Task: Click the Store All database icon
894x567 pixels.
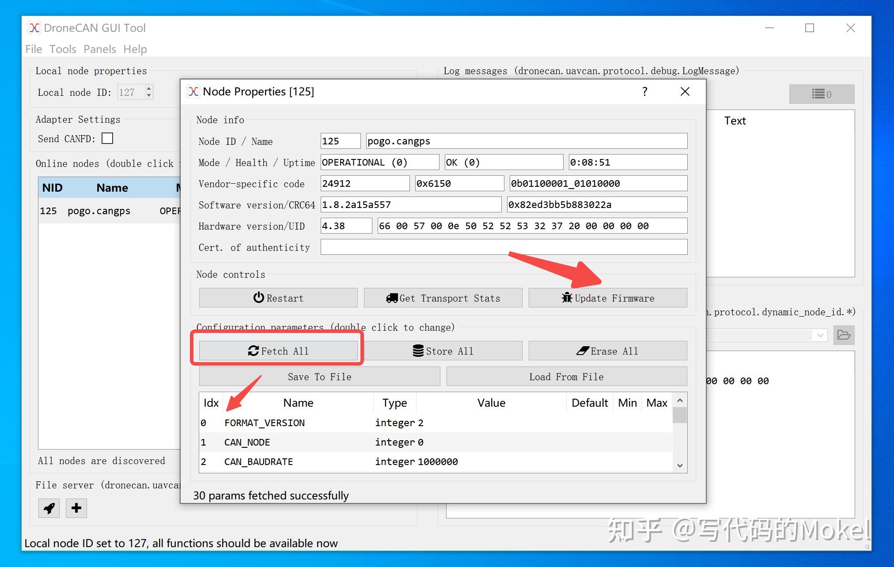Action: 418,351
